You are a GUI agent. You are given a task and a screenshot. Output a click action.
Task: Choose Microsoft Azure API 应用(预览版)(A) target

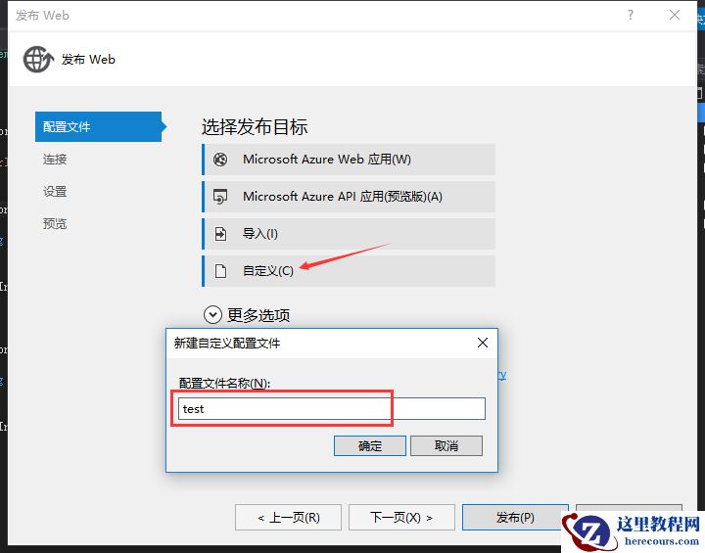(349, 197)
